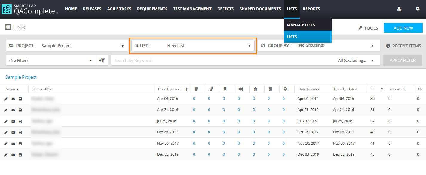Click the add filter funnel icon
Screen dimensions: 426x175
(102, 60)
